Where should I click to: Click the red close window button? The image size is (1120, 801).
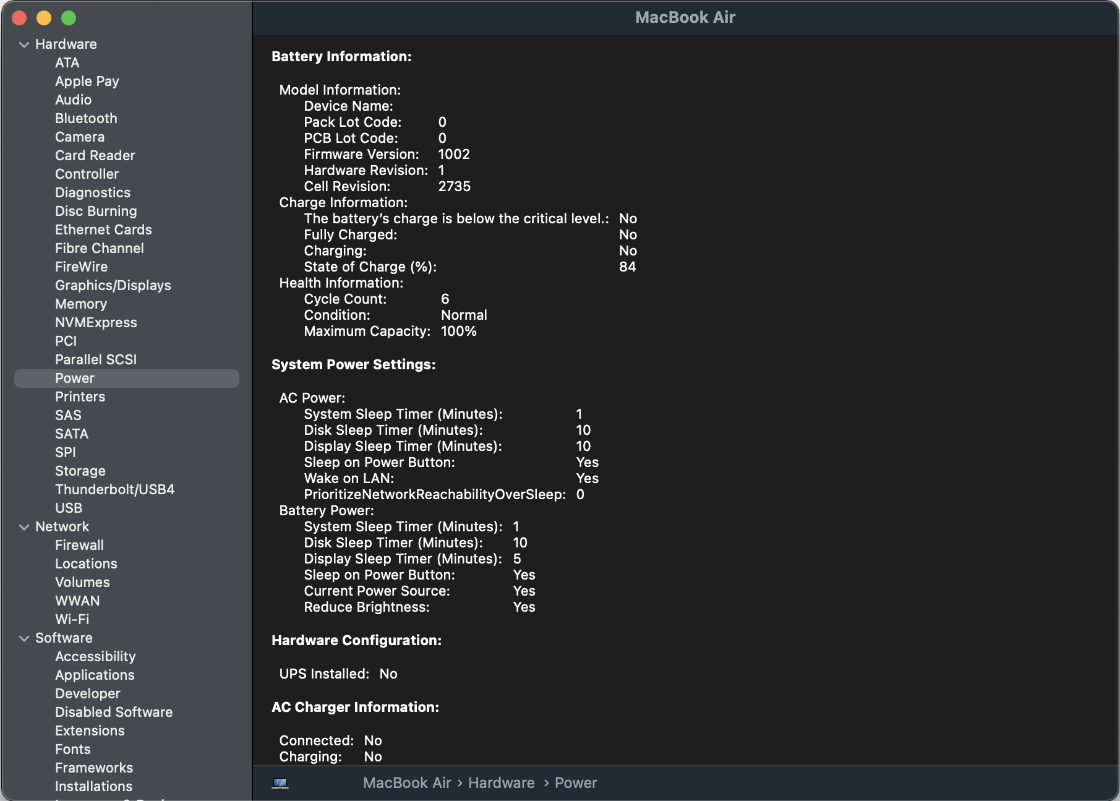click(19, 18)
